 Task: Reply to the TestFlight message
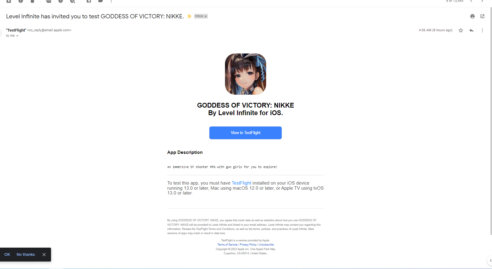pos(472,30)
